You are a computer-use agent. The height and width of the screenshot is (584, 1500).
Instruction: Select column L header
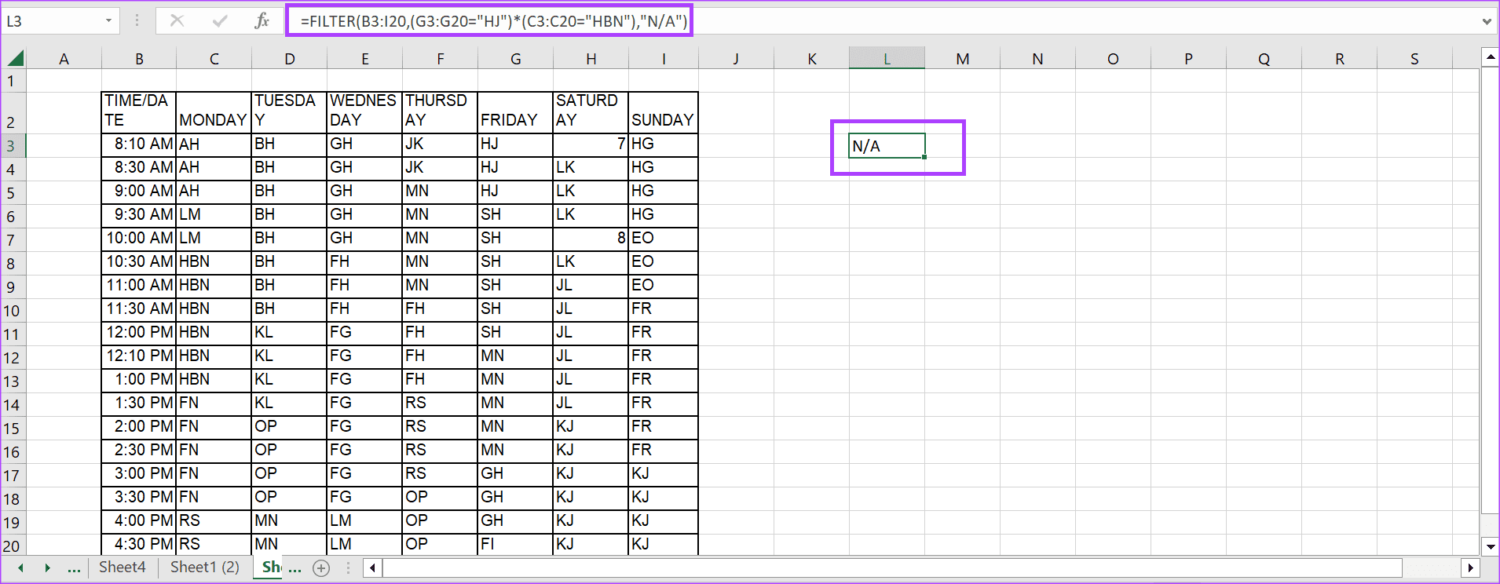point(887,58)
